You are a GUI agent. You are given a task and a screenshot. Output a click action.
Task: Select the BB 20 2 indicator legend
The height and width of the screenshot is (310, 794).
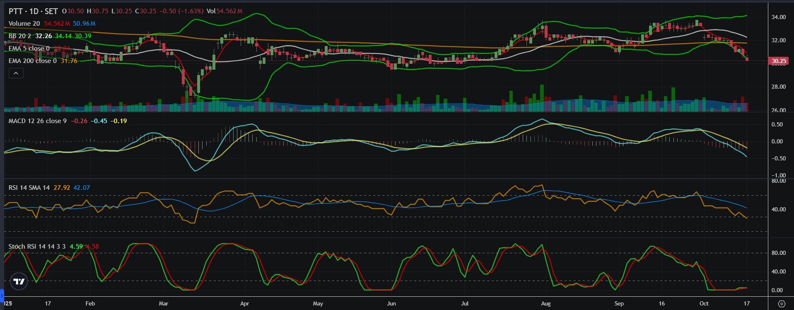pos(20,36)
